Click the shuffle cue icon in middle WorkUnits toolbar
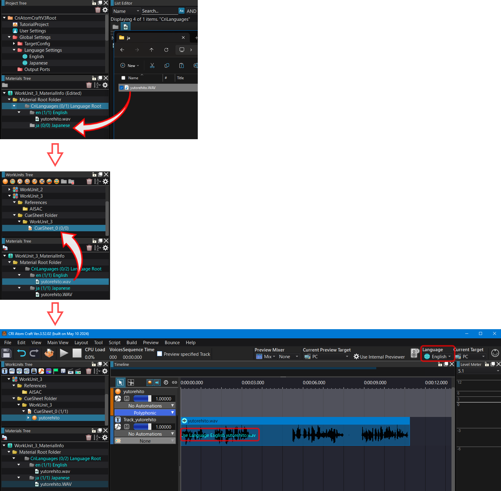501x491 pixels. [42, 181]
